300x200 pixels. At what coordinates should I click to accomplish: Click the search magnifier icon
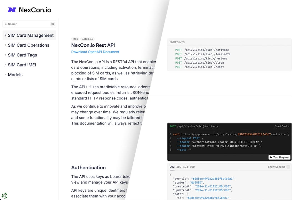coord(6,24)
